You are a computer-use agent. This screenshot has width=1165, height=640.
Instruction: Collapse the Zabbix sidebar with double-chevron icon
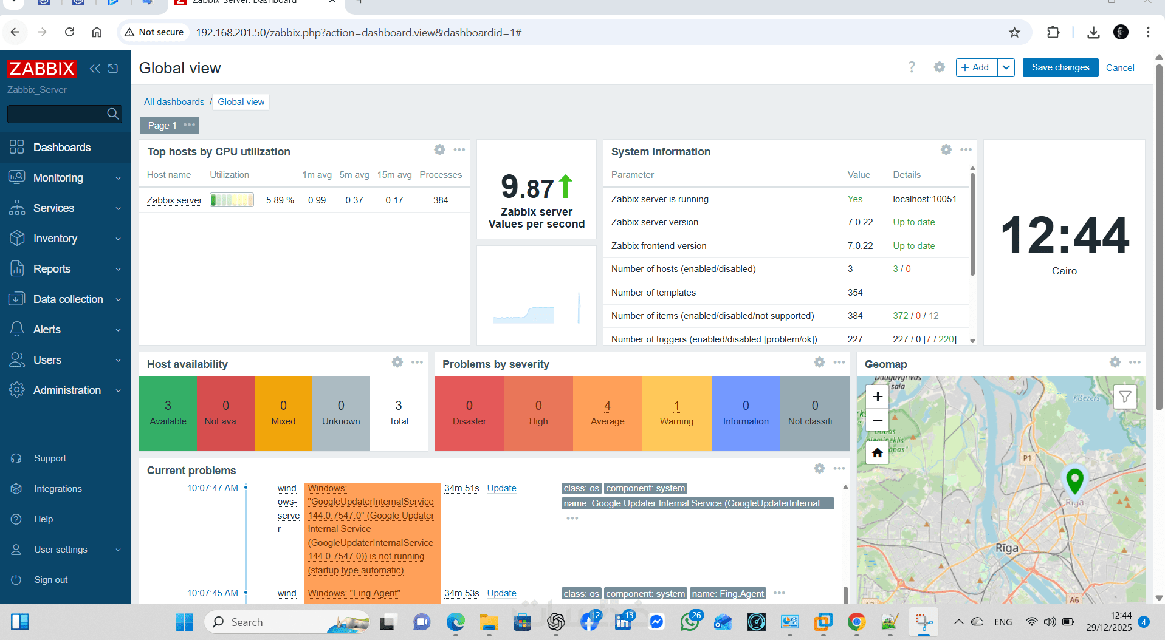[94, 68]
